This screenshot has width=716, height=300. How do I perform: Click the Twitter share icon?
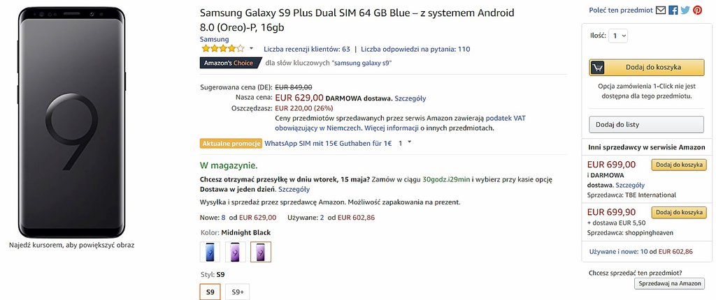pyautogui.click(x=685, y=10)
